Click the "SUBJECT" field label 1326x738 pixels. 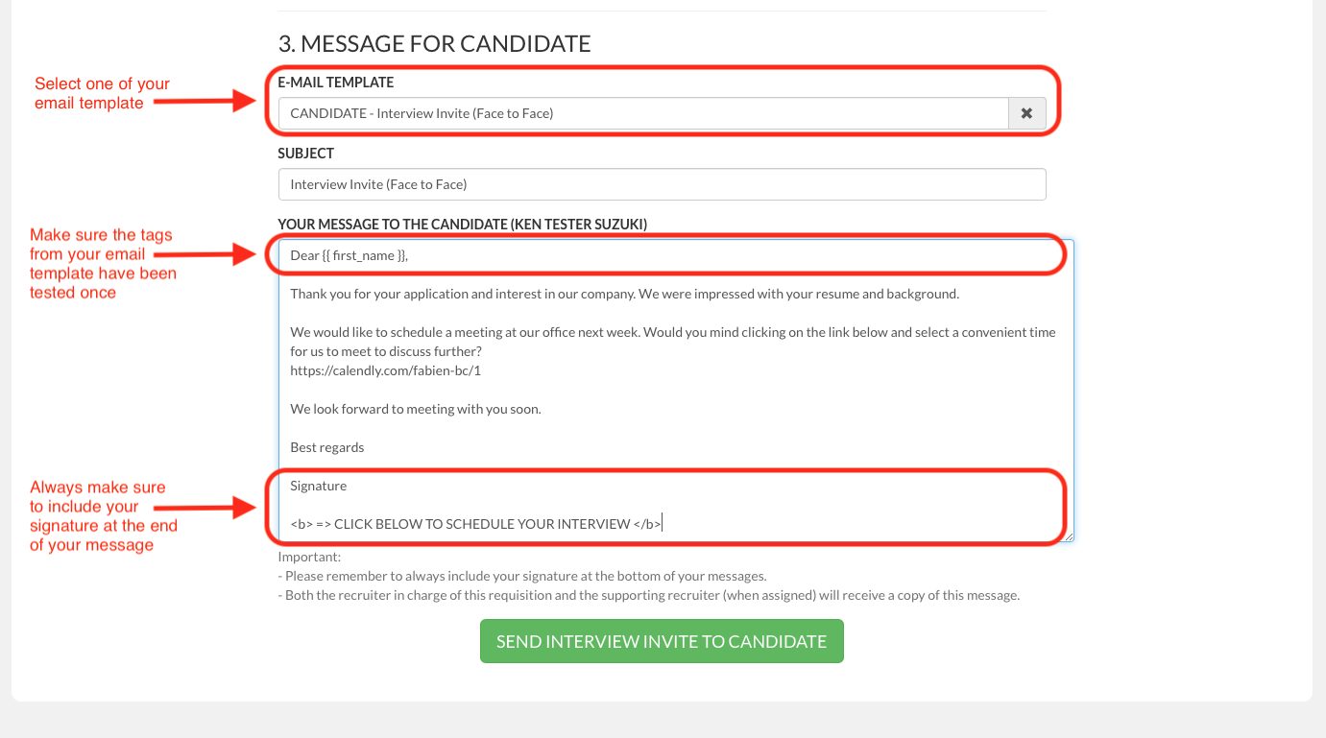point(306,153)
